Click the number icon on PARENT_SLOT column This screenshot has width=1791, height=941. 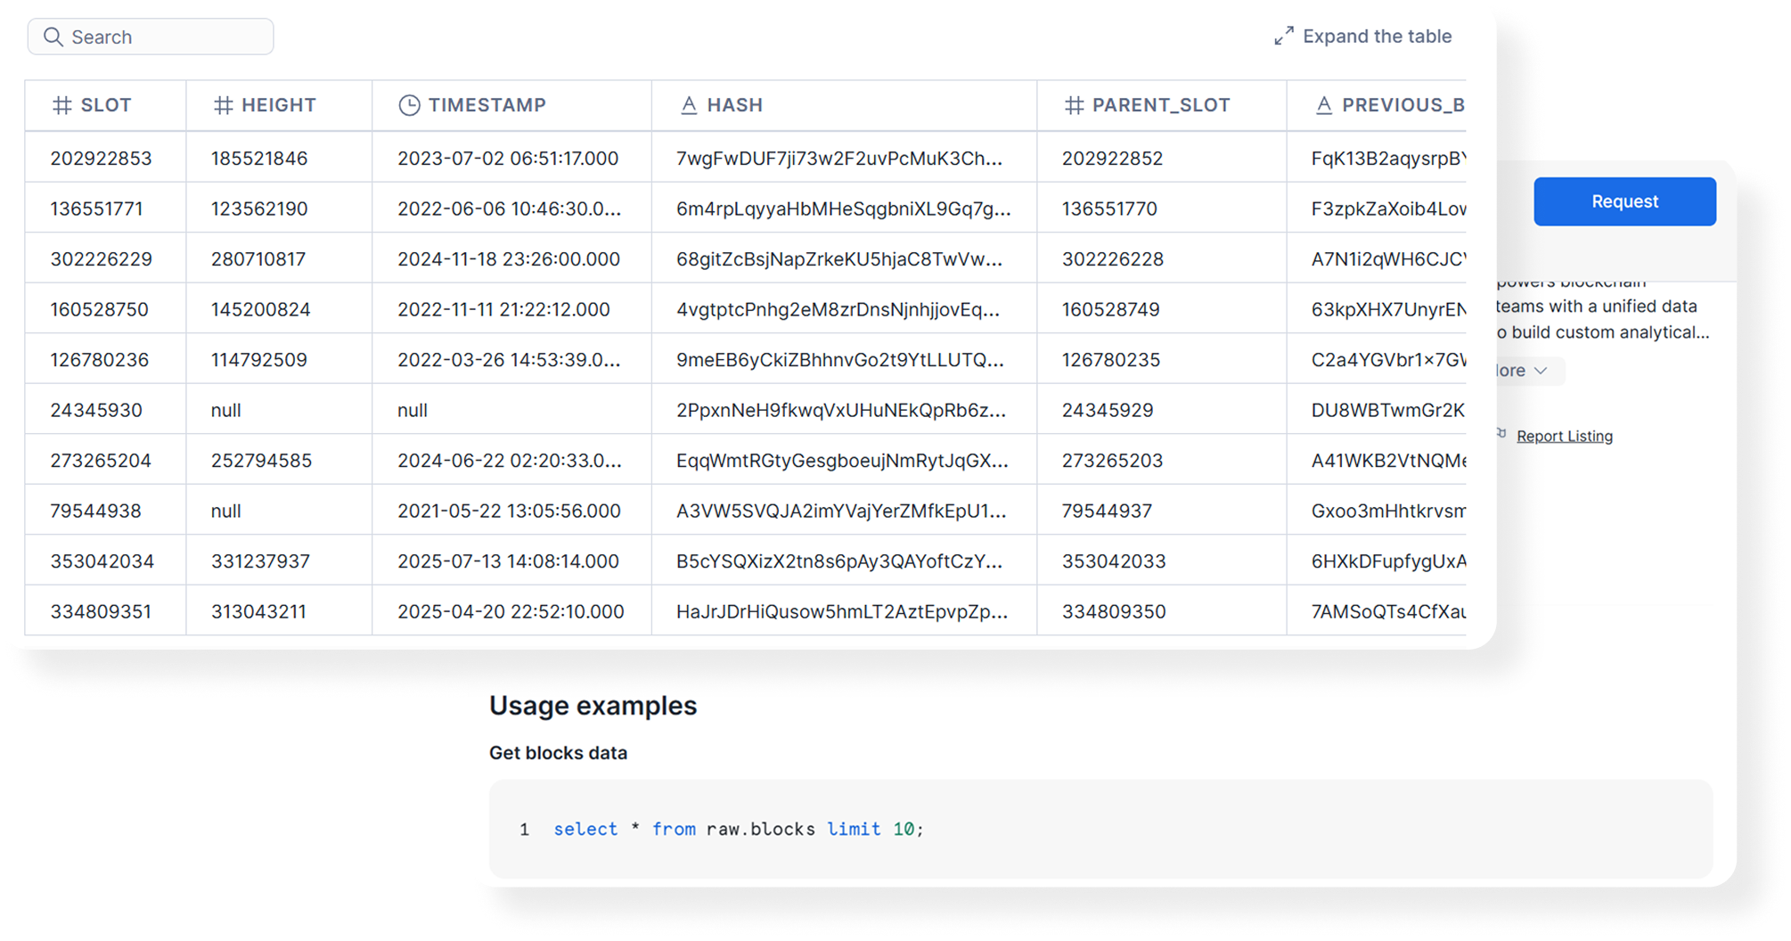pos(1075,104)
